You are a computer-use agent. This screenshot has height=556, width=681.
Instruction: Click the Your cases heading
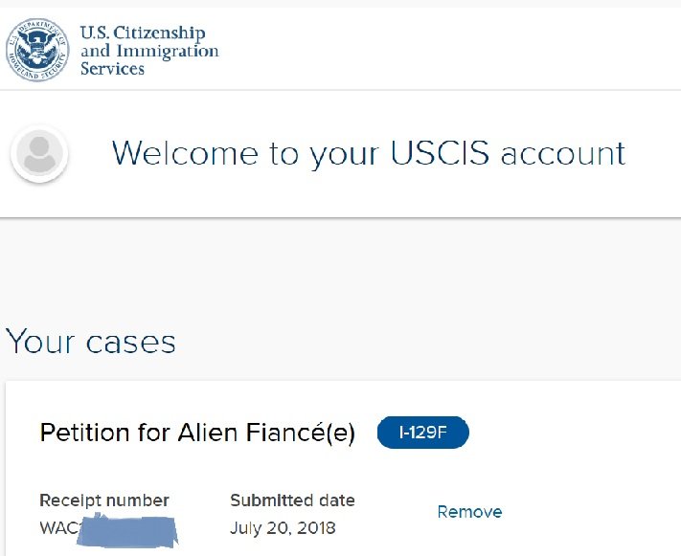91,342
